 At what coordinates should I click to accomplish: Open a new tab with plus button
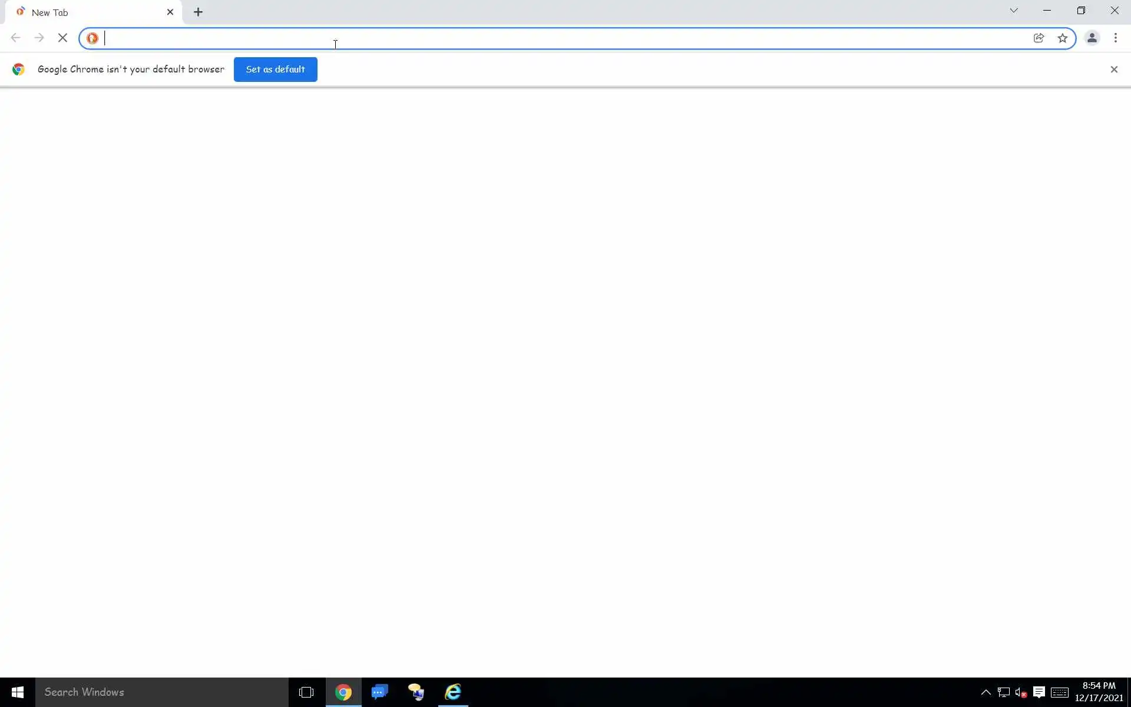198,12
